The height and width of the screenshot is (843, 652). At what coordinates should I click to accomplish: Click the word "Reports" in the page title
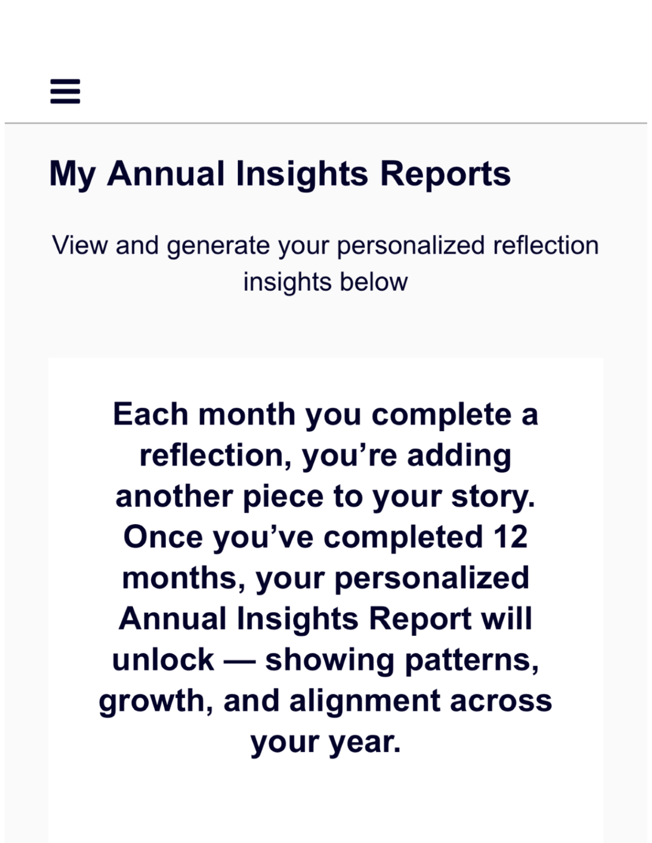click(x=445, y=173)
